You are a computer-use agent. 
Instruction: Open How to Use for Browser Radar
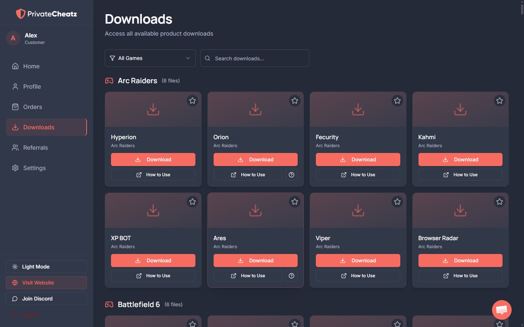460,276
